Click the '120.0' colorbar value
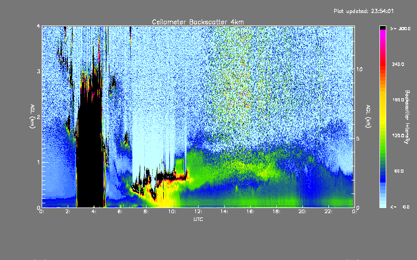This screenshot has width=417, height=260. click(398, 136)
